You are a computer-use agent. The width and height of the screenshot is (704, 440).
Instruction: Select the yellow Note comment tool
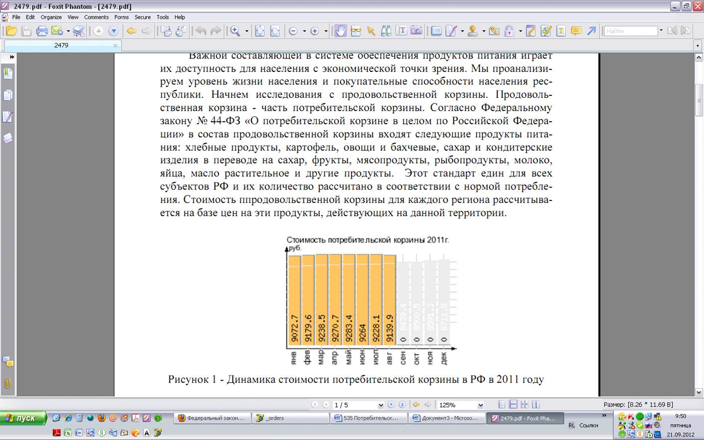(576, 31)
